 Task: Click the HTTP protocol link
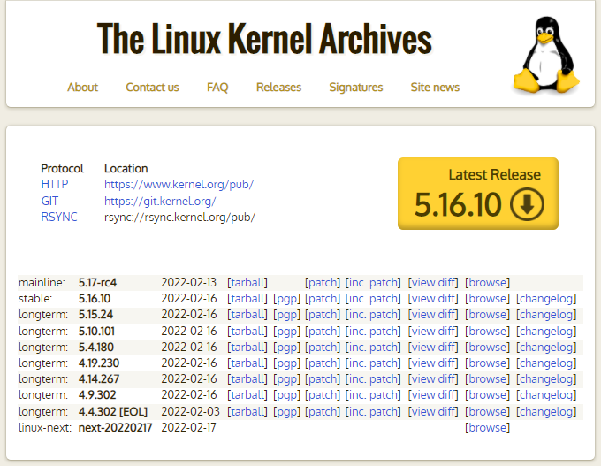[55, 184]
